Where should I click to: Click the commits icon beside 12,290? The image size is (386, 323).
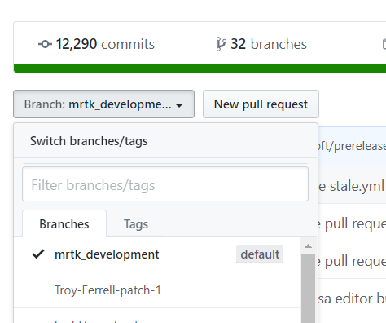click(x=45, y=44)
